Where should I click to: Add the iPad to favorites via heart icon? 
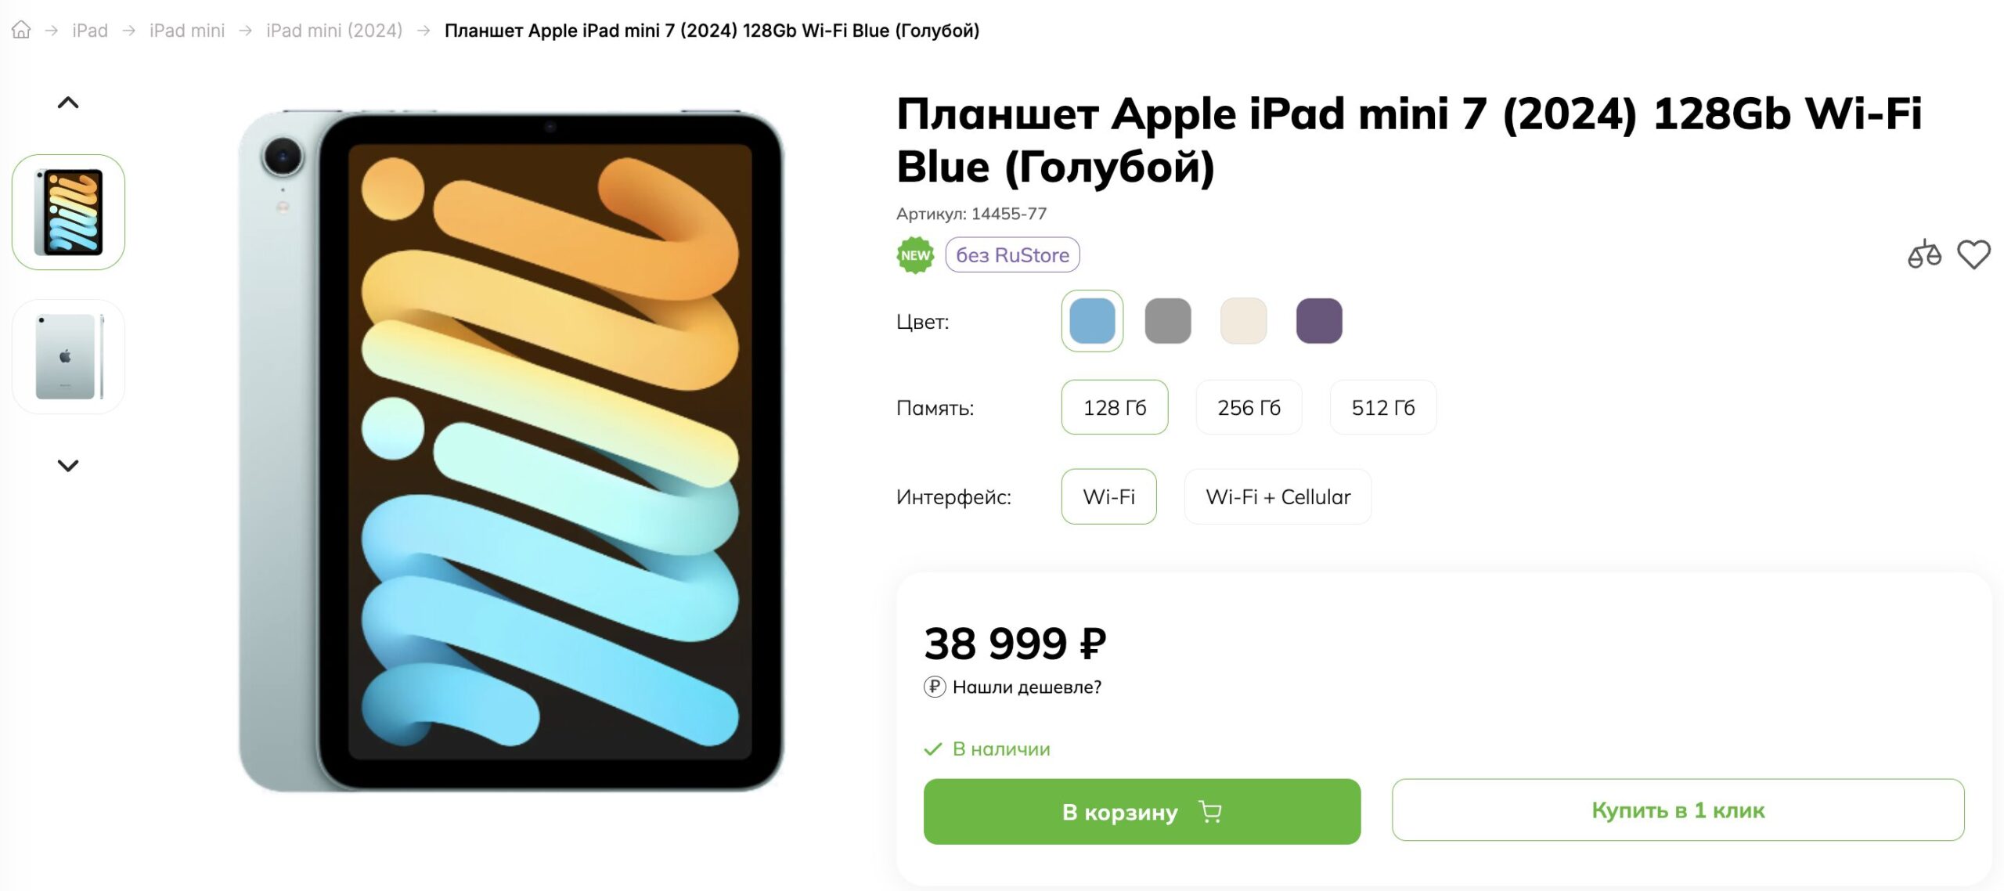point(1976,254)
